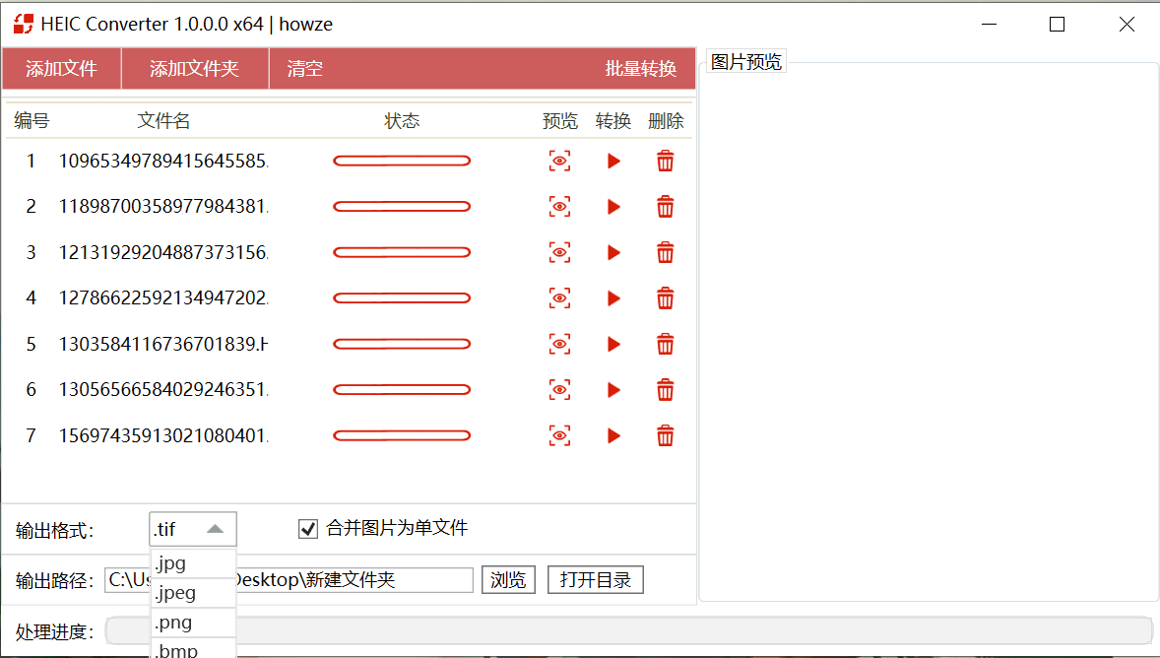This screenshot has width=1160, height=658.
Task: Click 添加文件夹 in the toolbar
Action: click(194, 69)
